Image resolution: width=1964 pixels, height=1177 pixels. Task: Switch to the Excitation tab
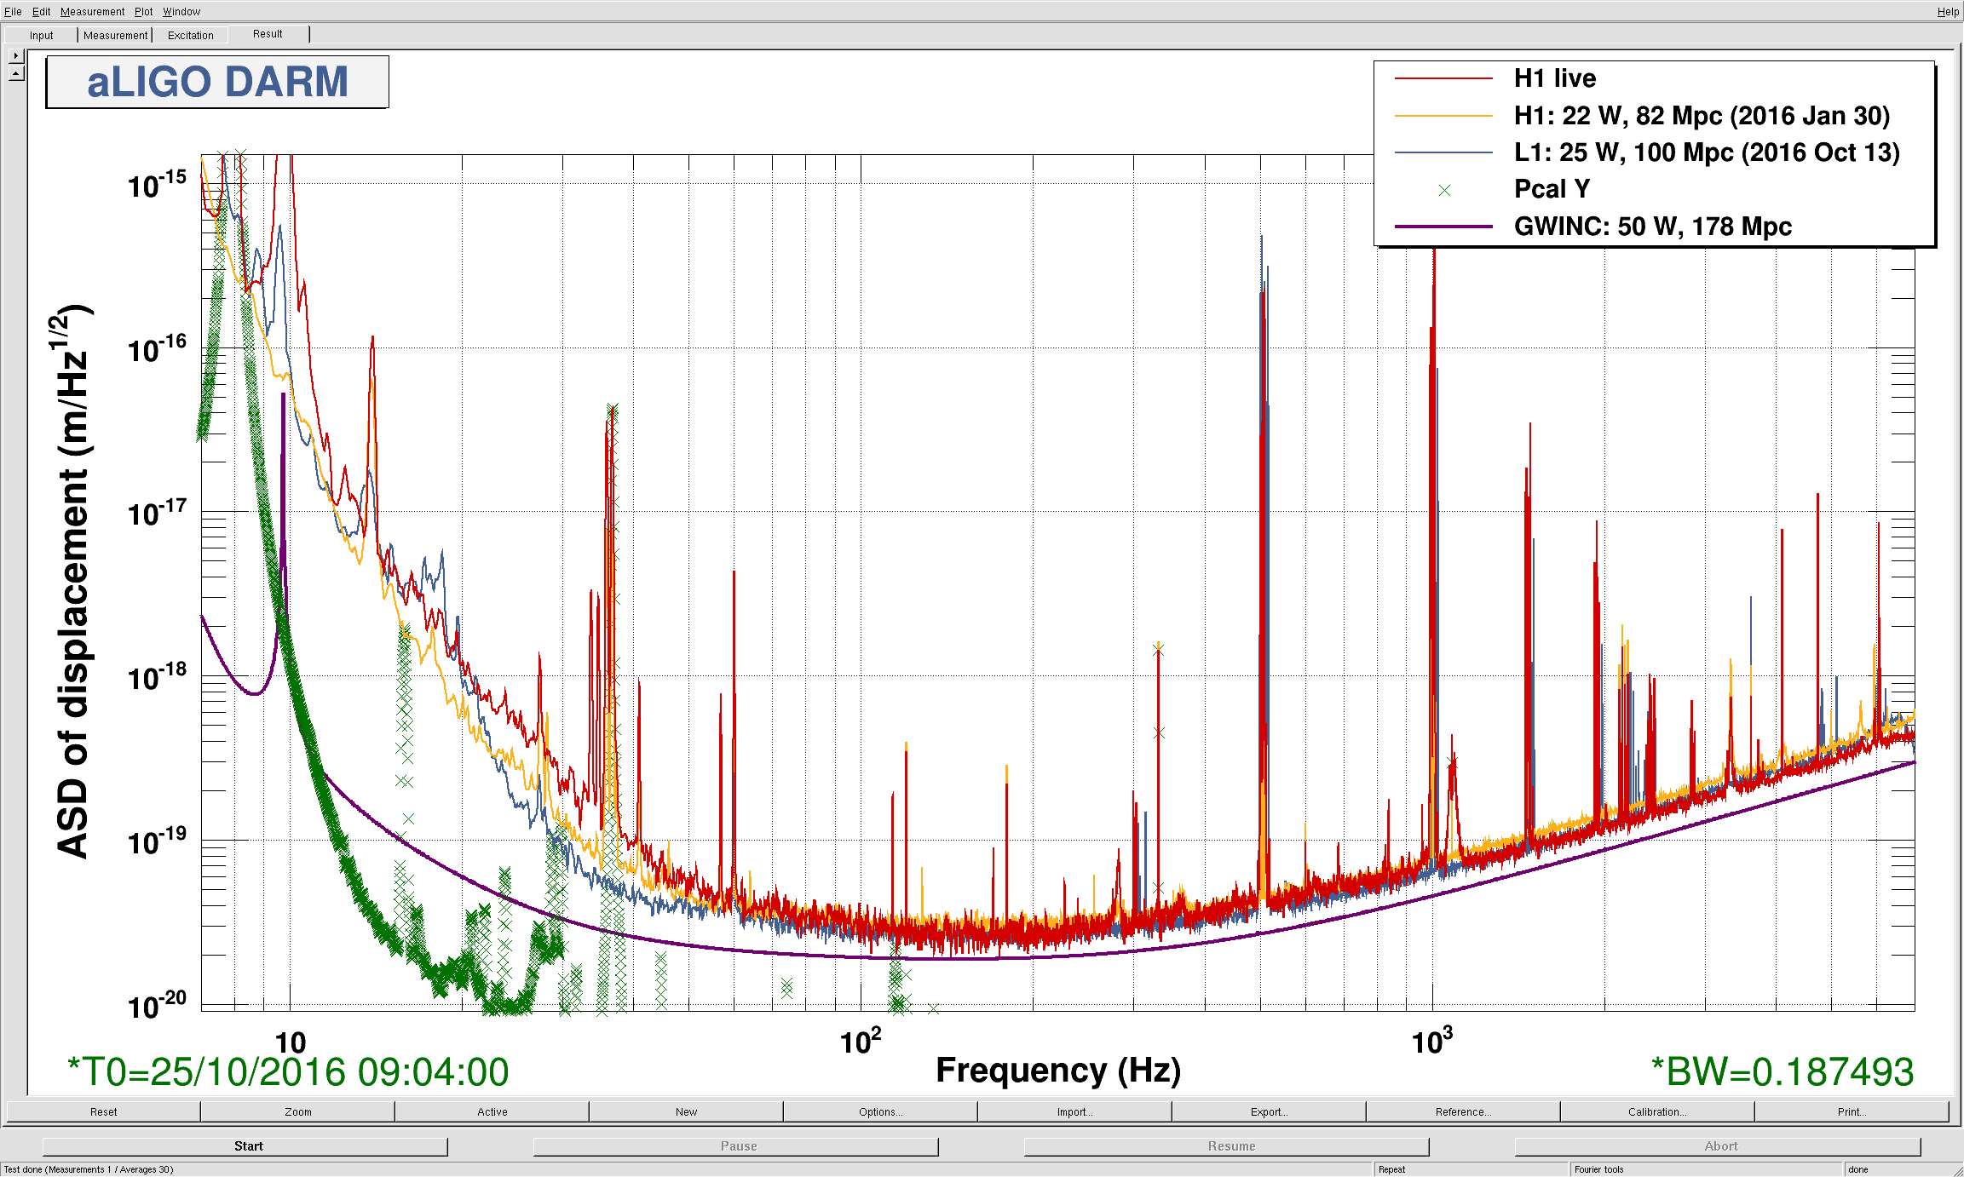pos(190,35)
